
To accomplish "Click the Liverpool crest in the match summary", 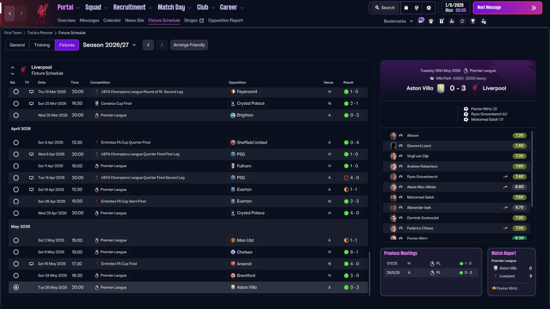I will 475,88.
